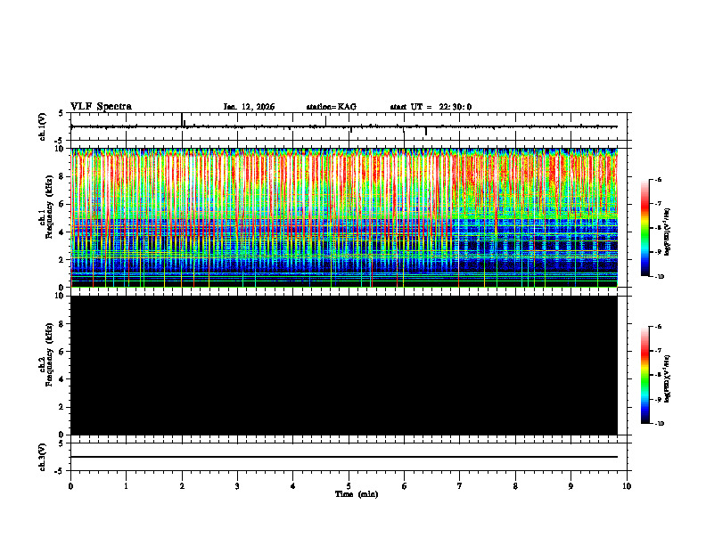Click the log(PSD) label beside ch.2 color bar
Screen dimensions: 706x545
(667, 379)
